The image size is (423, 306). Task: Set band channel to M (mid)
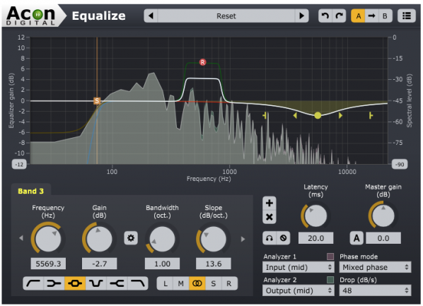coord(181,283)
